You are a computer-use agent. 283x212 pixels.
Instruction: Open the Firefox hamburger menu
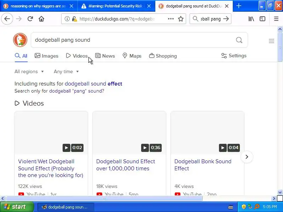[x=276, y=19]
